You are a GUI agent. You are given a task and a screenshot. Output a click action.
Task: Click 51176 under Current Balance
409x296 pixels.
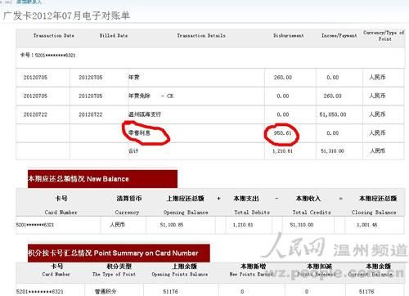pyautogui.click(x=366, y=292)
